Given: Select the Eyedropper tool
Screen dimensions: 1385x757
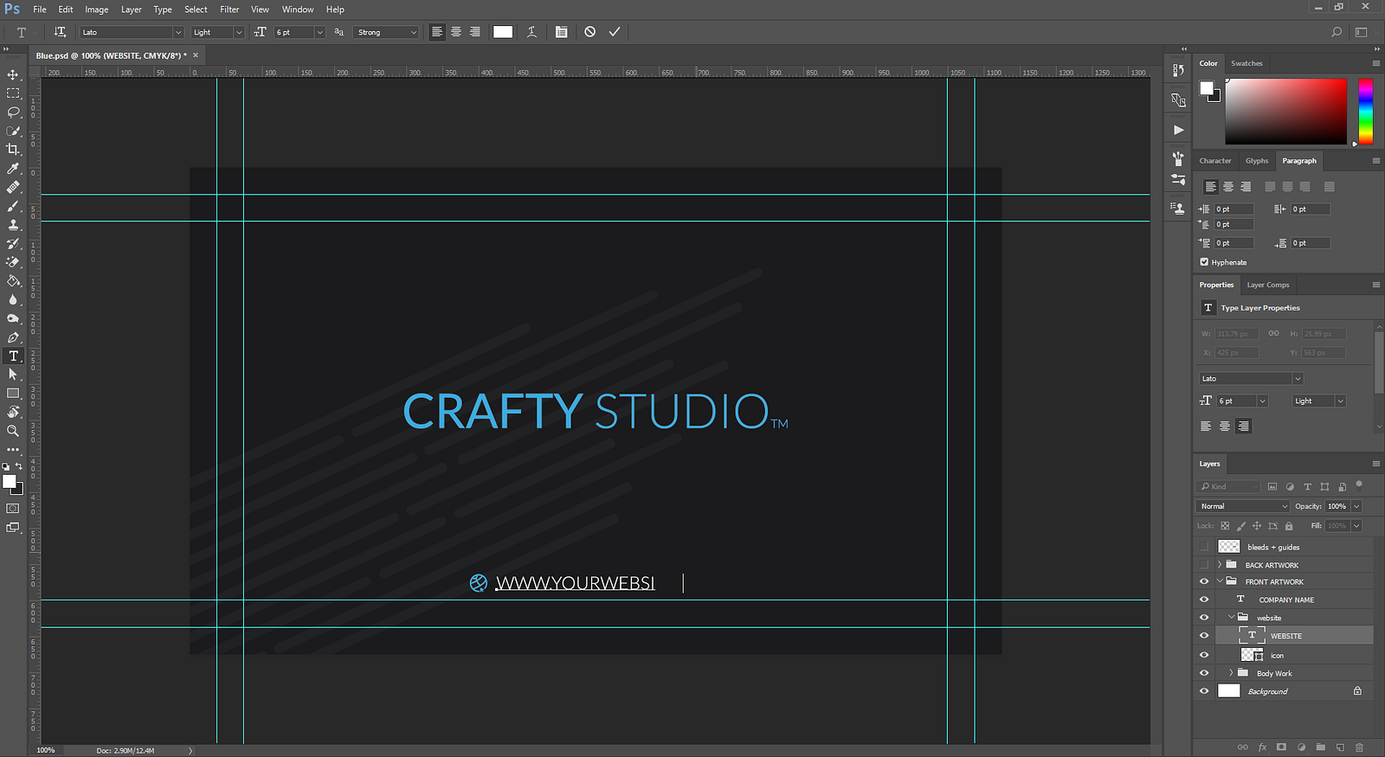Looking at the screenshot, I should tap(13, 169).
